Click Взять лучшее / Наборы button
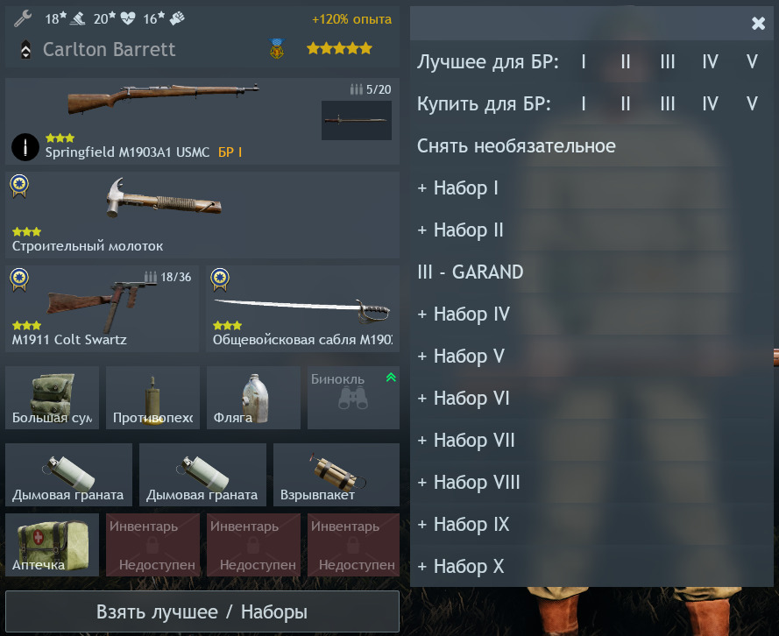 pyautogui.click(x=202, y=611)
